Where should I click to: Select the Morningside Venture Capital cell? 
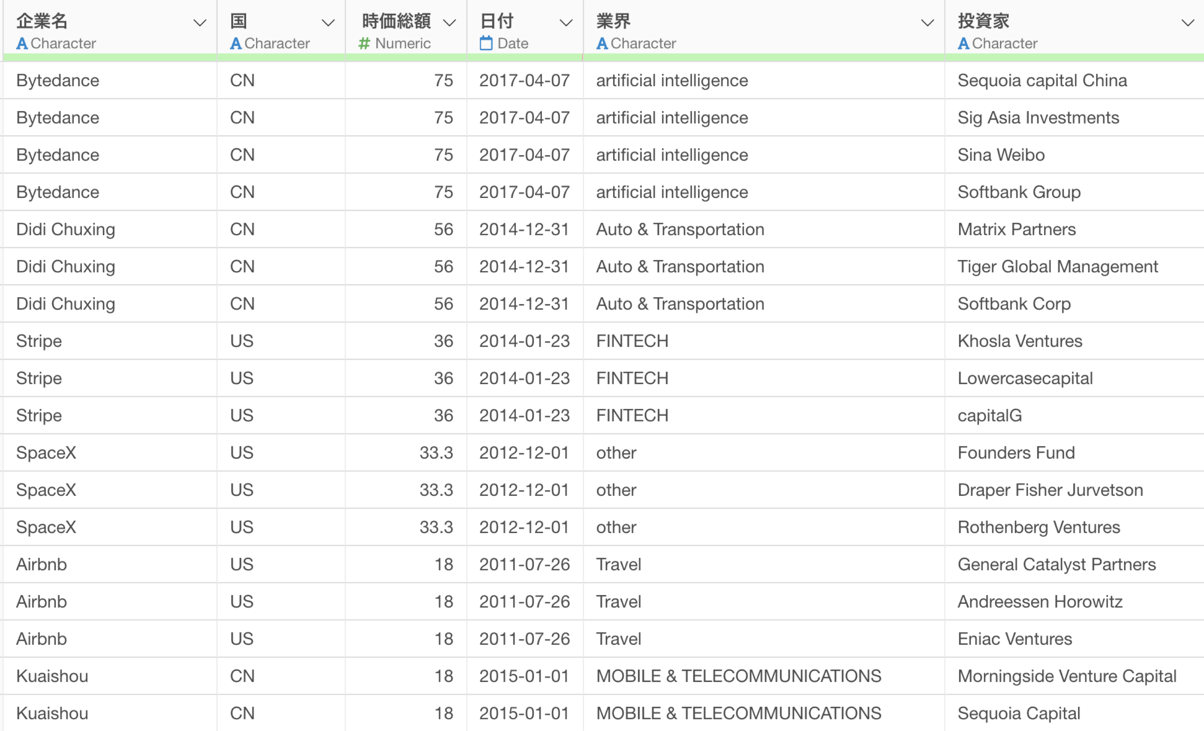[1074, 676]
